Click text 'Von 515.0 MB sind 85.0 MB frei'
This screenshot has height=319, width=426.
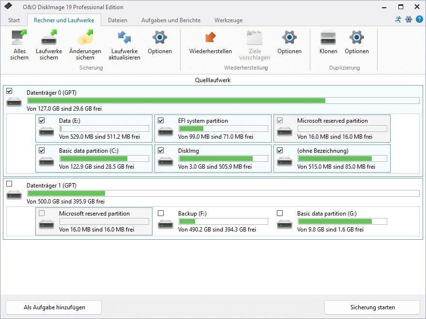click(x=336, y=167)
